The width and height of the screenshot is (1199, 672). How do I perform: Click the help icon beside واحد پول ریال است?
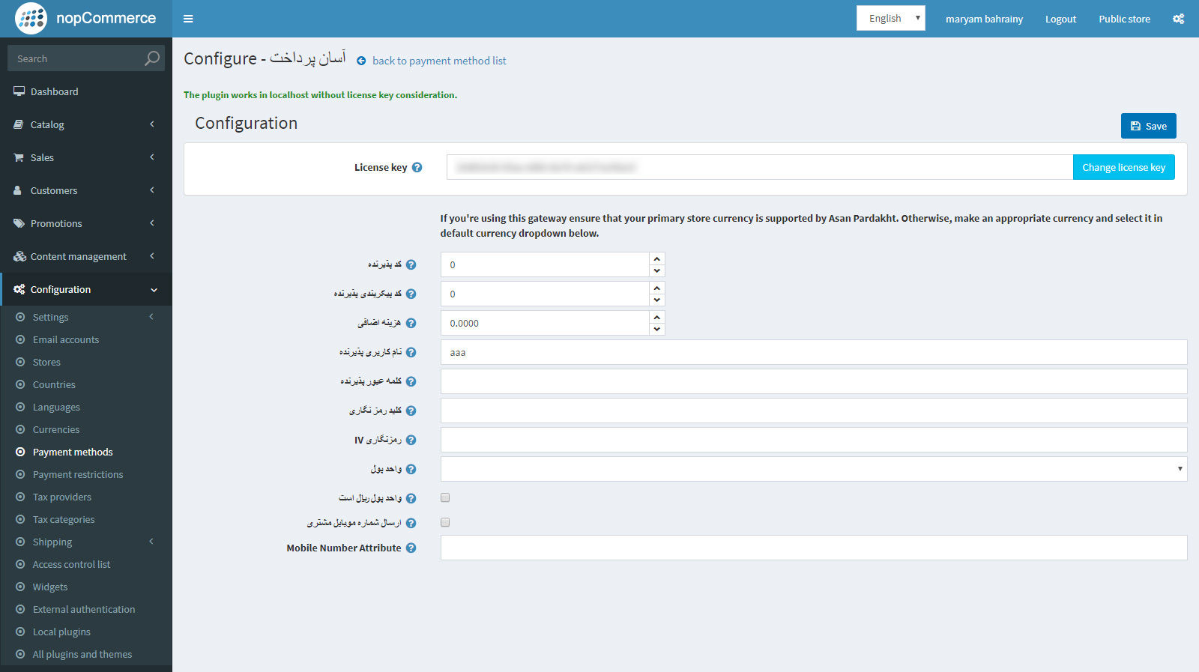coord(411,498)
